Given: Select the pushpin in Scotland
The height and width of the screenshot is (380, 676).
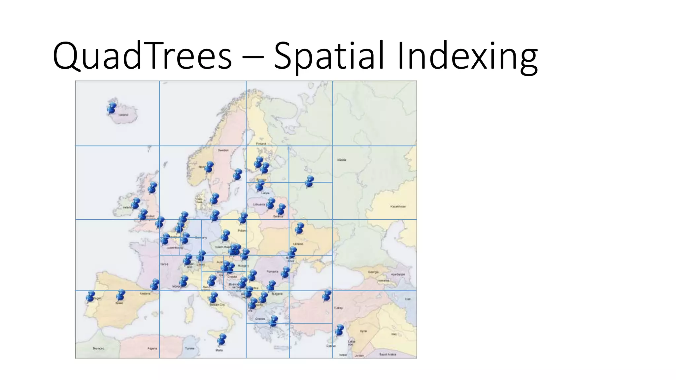Looking at the screenshot, I should coord(152,188).
